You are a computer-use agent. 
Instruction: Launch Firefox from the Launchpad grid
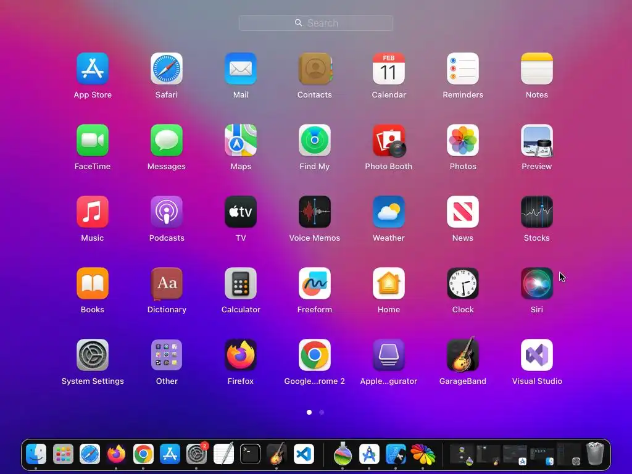pos(241,355)
